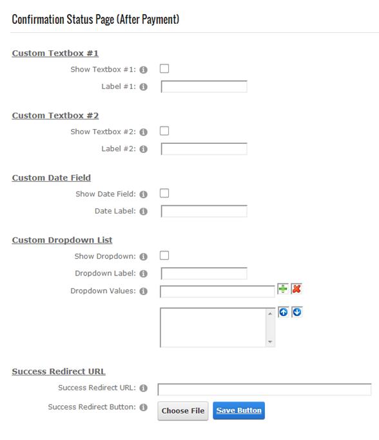This screenshot has height=440, width=379.
Task: Click the green plus add value icon
Action: click(x=283, y=289)
